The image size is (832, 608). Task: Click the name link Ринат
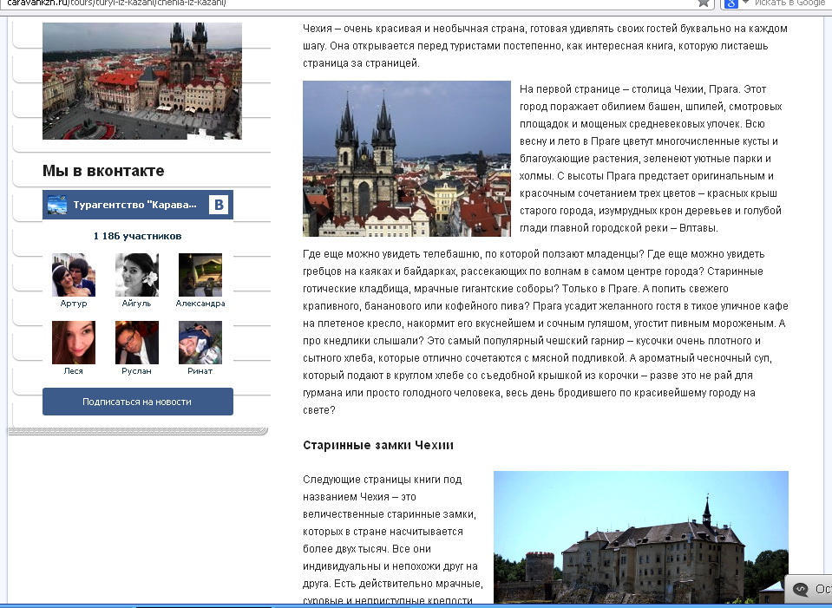(200, 371)
